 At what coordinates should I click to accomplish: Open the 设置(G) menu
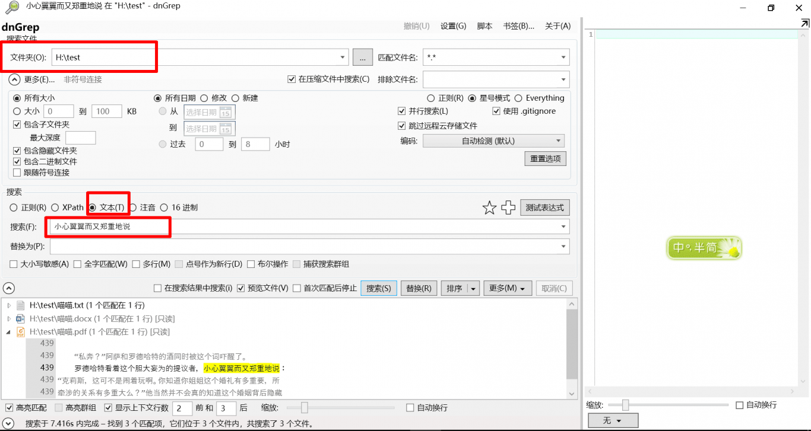453,26
